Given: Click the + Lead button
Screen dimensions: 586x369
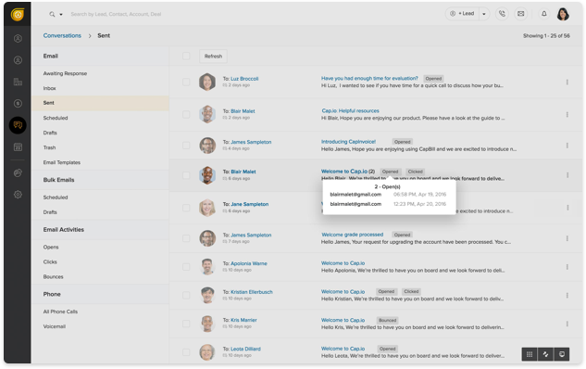Looking at the screenshot, I should point(463,14).
